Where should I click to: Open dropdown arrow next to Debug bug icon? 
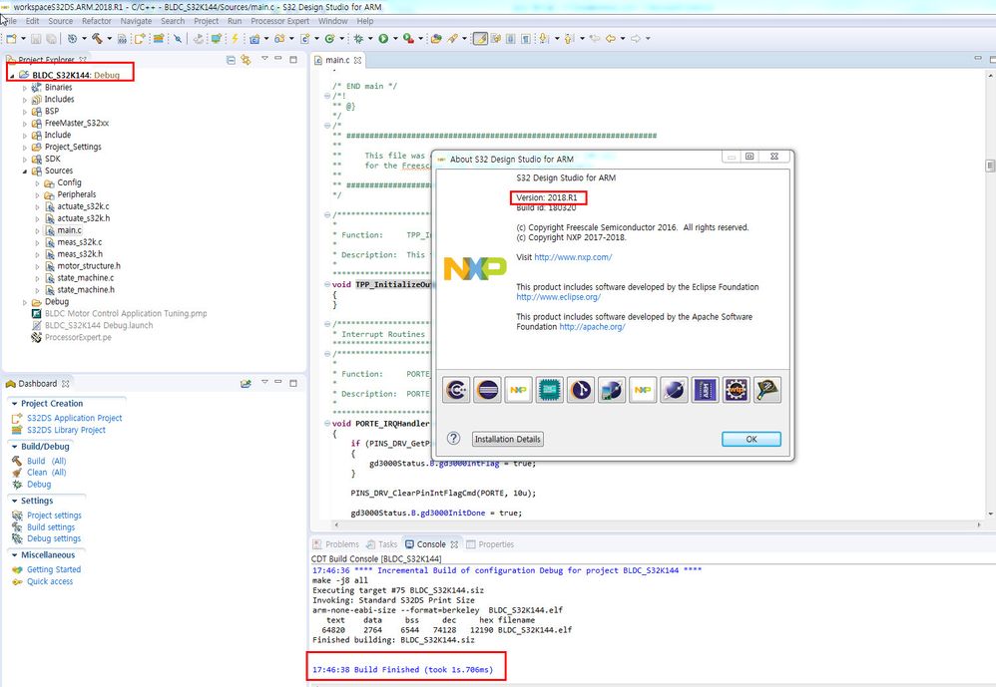click(369, 39)
